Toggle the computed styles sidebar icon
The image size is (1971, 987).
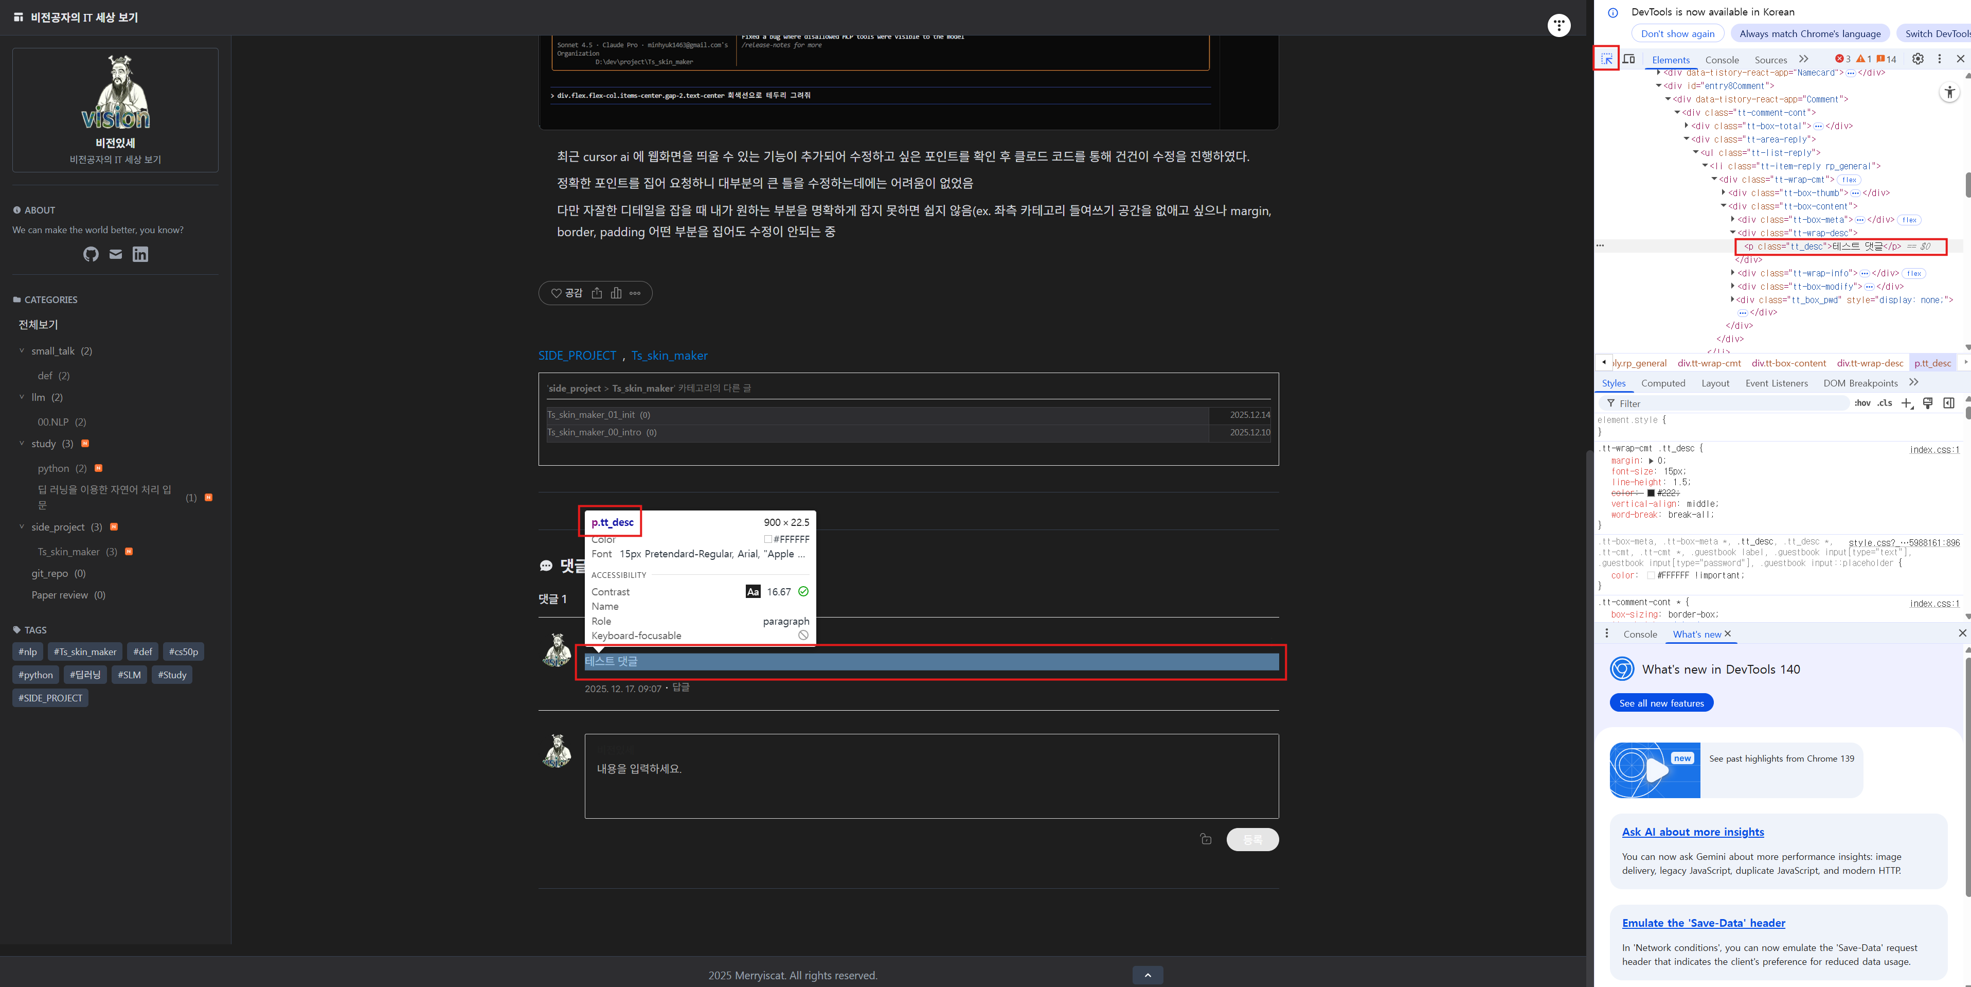point(1949,403)
